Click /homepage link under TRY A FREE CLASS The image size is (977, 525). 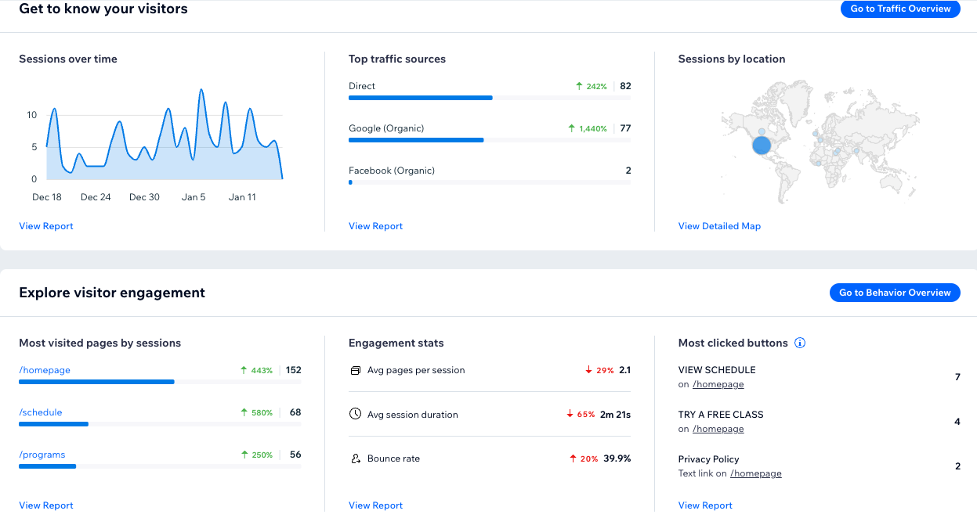(x=718, y=429)
